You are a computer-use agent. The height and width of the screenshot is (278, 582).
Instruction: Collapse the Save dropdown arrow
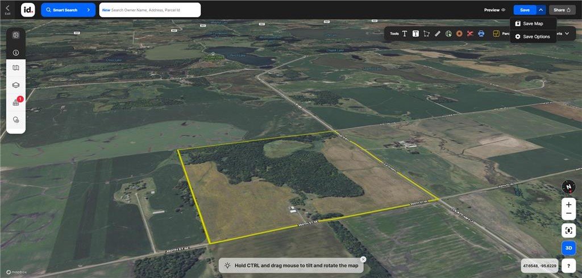point(541,10)
